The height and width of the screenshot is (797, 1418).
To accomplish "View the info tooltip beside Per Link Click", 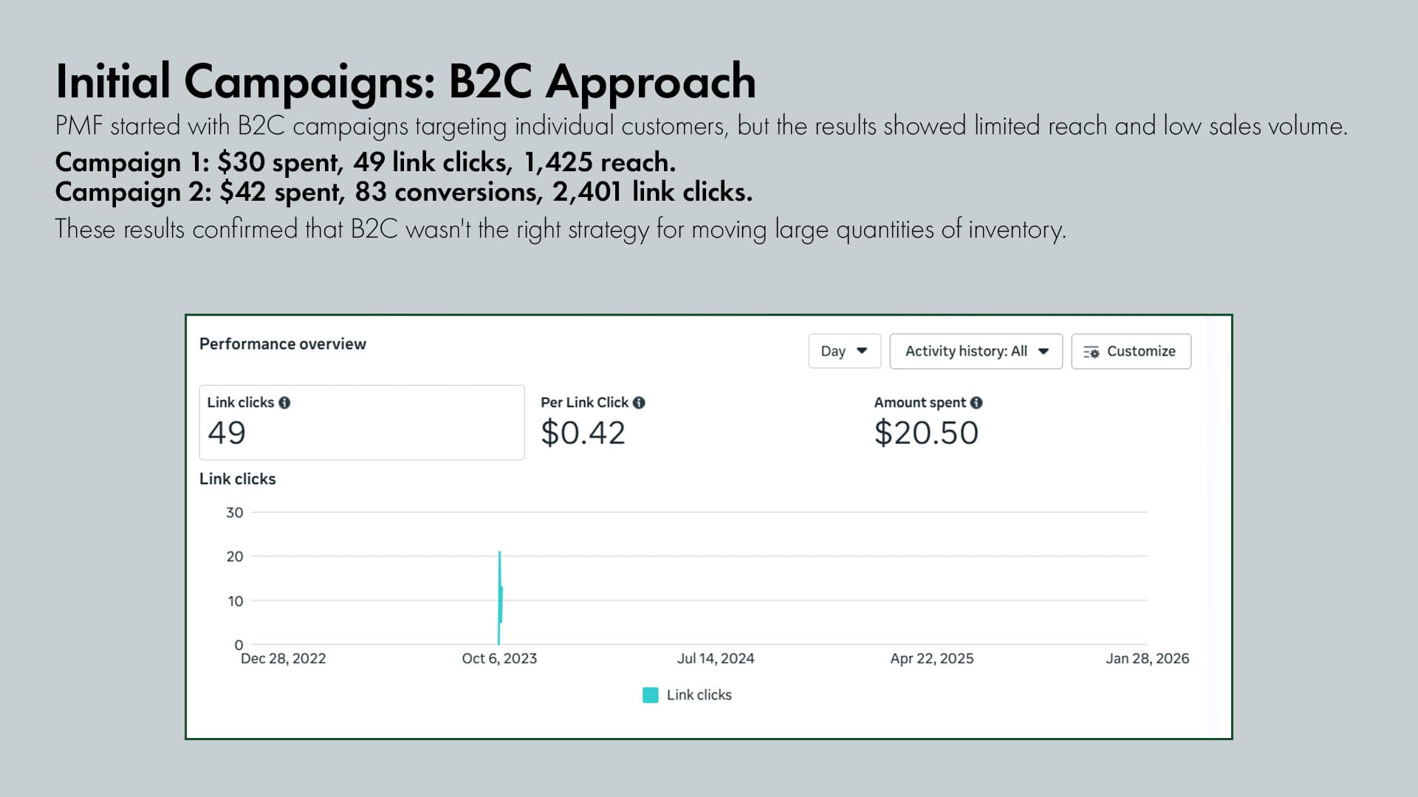I will tap(640, 403).
